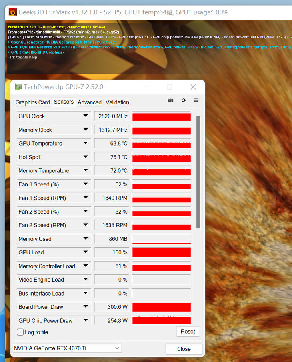
Task: Click the 'F1: toggle help' text in FurMark
Action: point(22,57)
